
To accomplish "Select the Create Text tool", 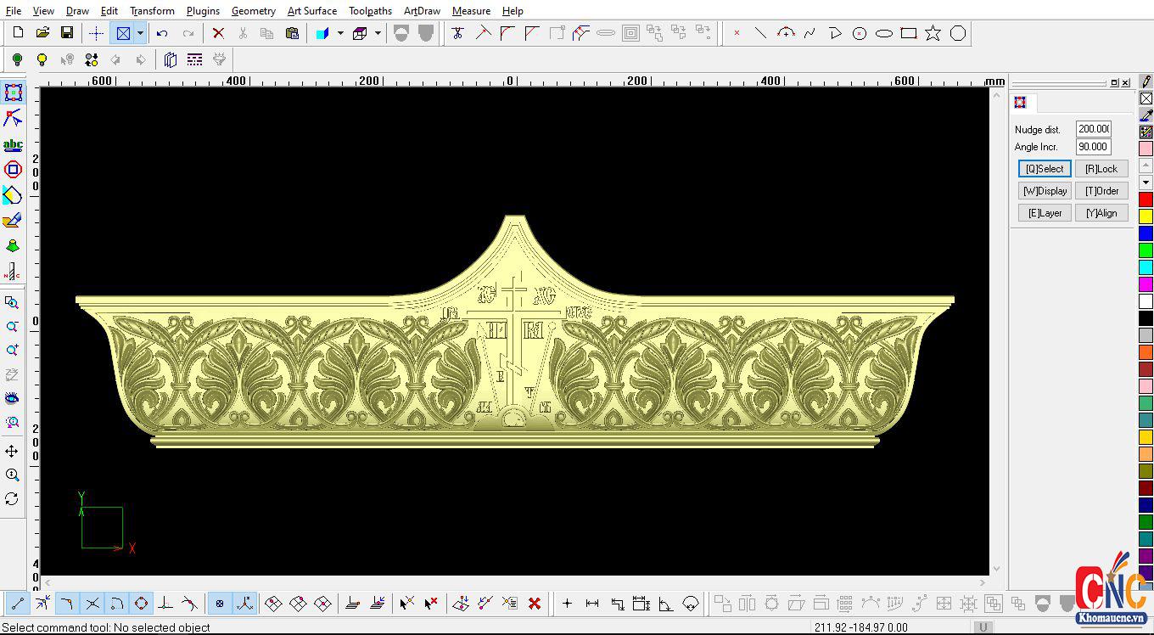I will (13, 143).
